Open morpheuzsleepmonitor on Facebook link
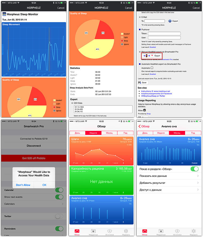Image resolution: width=203 pixels, height=237 pixels. tap(157, 94)
